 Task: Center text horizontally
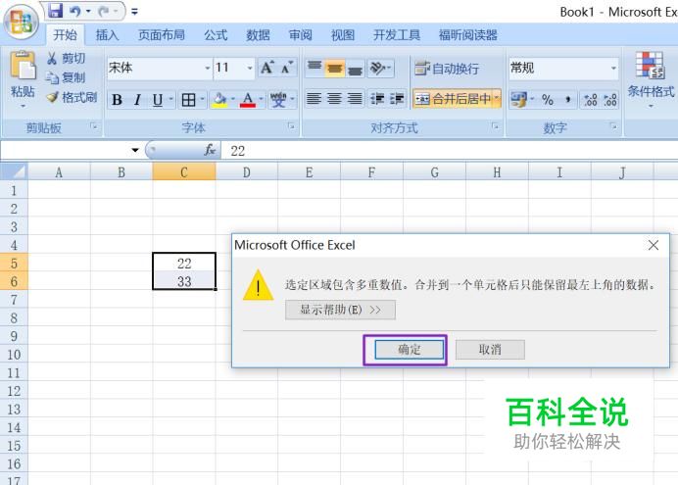334,99
